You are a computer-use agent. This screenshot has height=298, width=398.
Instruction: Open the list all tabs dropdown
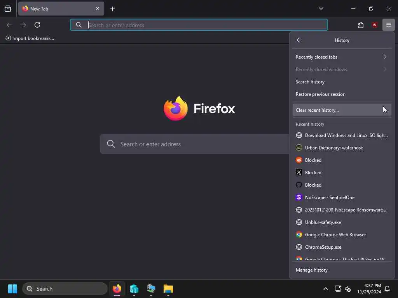point(321,9)
